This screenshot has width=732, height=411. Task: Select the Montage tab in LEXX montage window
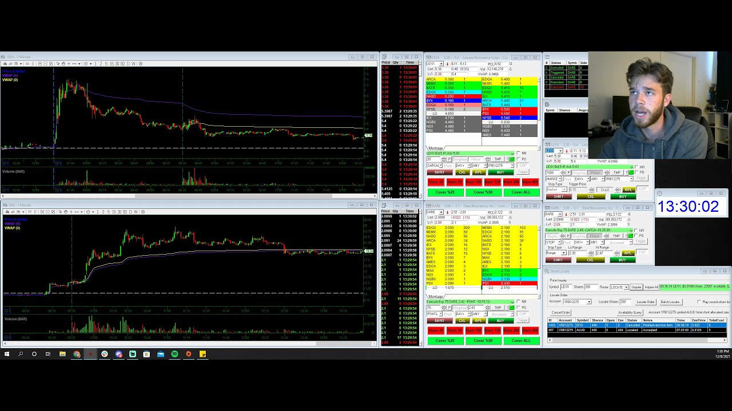coord(436,148)
